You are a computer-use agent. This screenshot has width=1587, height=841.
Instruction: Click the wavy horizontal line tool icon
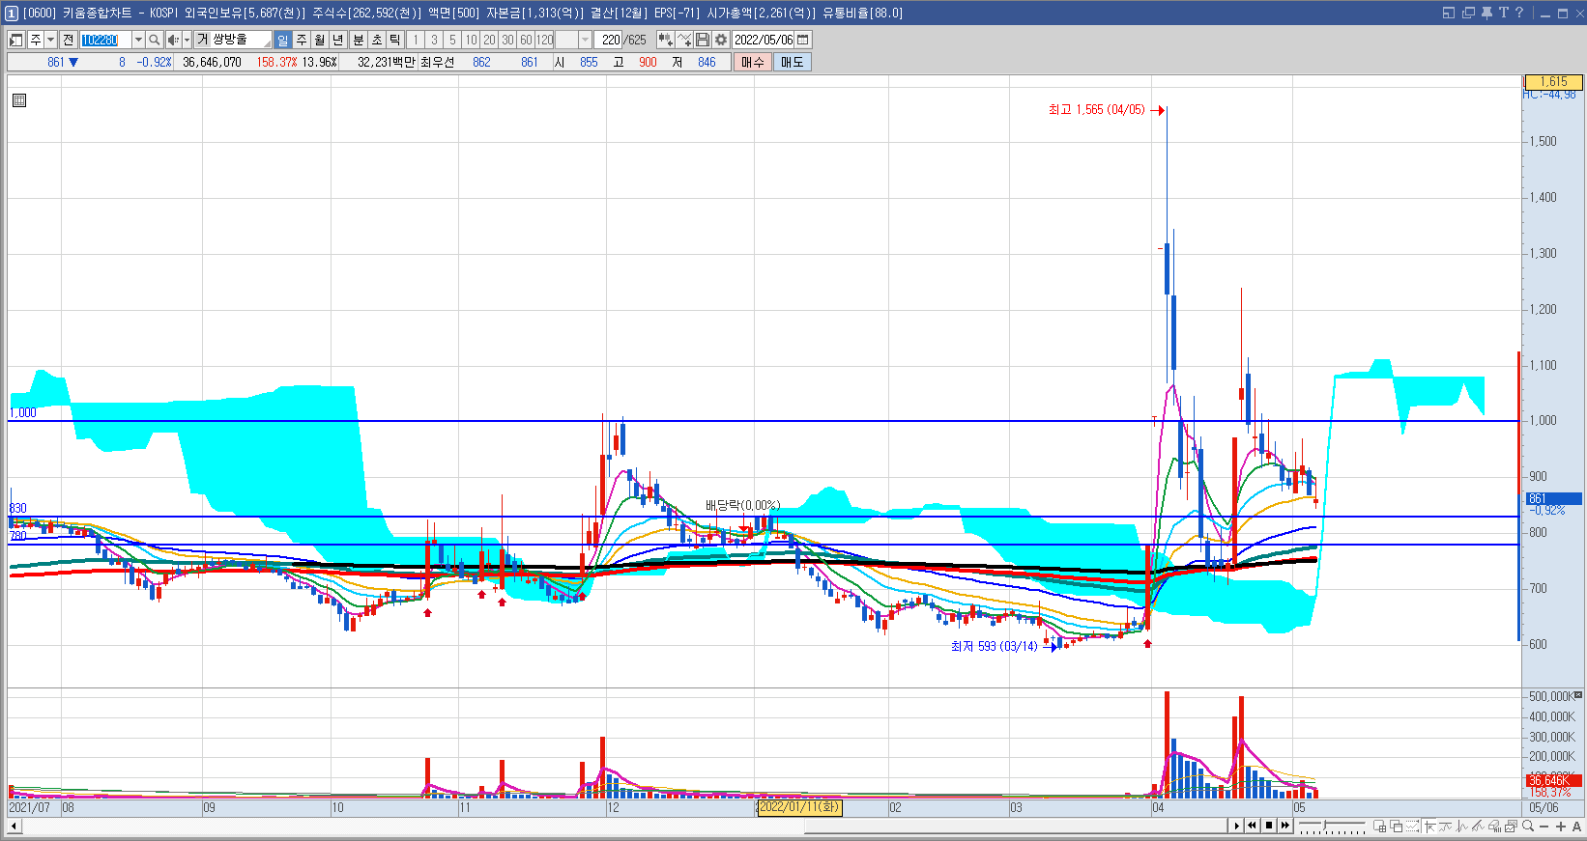click(1446, 826)
